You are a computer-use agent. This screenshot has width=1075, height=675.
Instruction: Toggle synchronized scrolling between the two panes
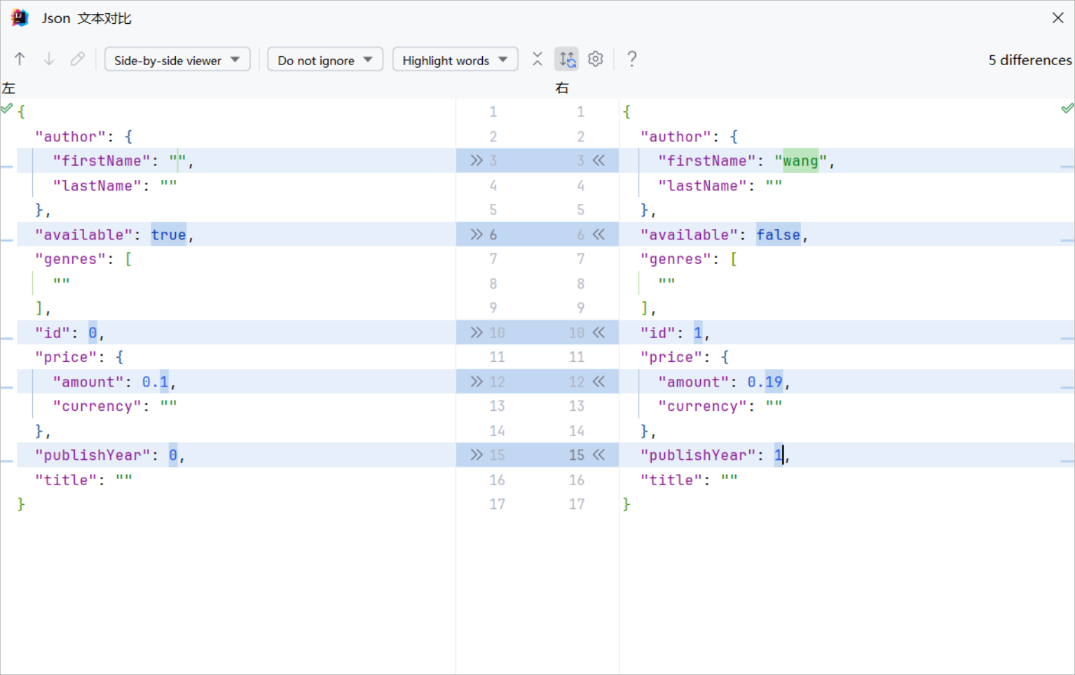(x=566, y=59)
